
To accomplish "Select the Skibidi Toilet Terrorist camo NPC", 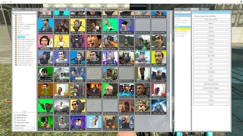I will pos(143,107).
